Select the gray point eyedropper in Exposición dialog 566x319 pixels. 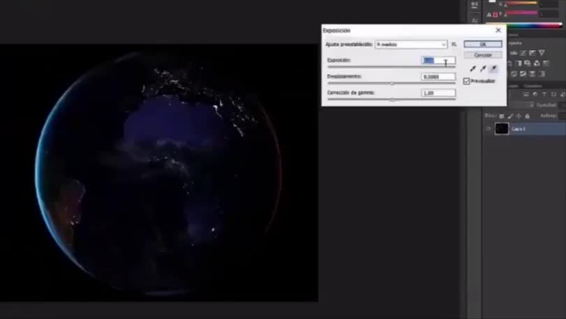click(x=483, y=69)
